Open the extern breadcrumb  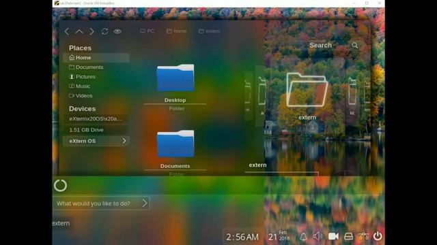tap(210, 31)
